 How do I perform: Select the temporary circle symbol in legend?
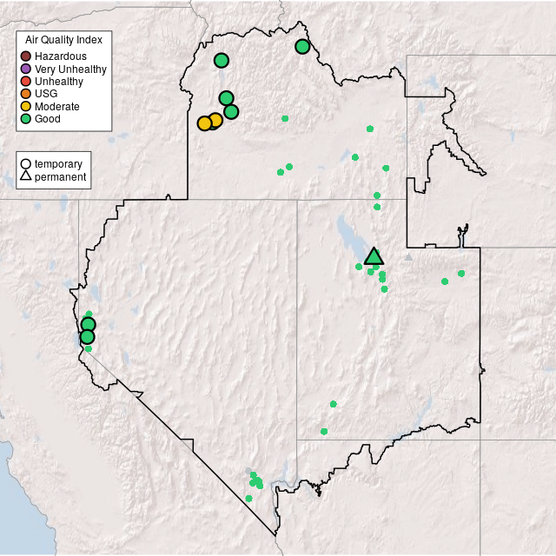26,164
